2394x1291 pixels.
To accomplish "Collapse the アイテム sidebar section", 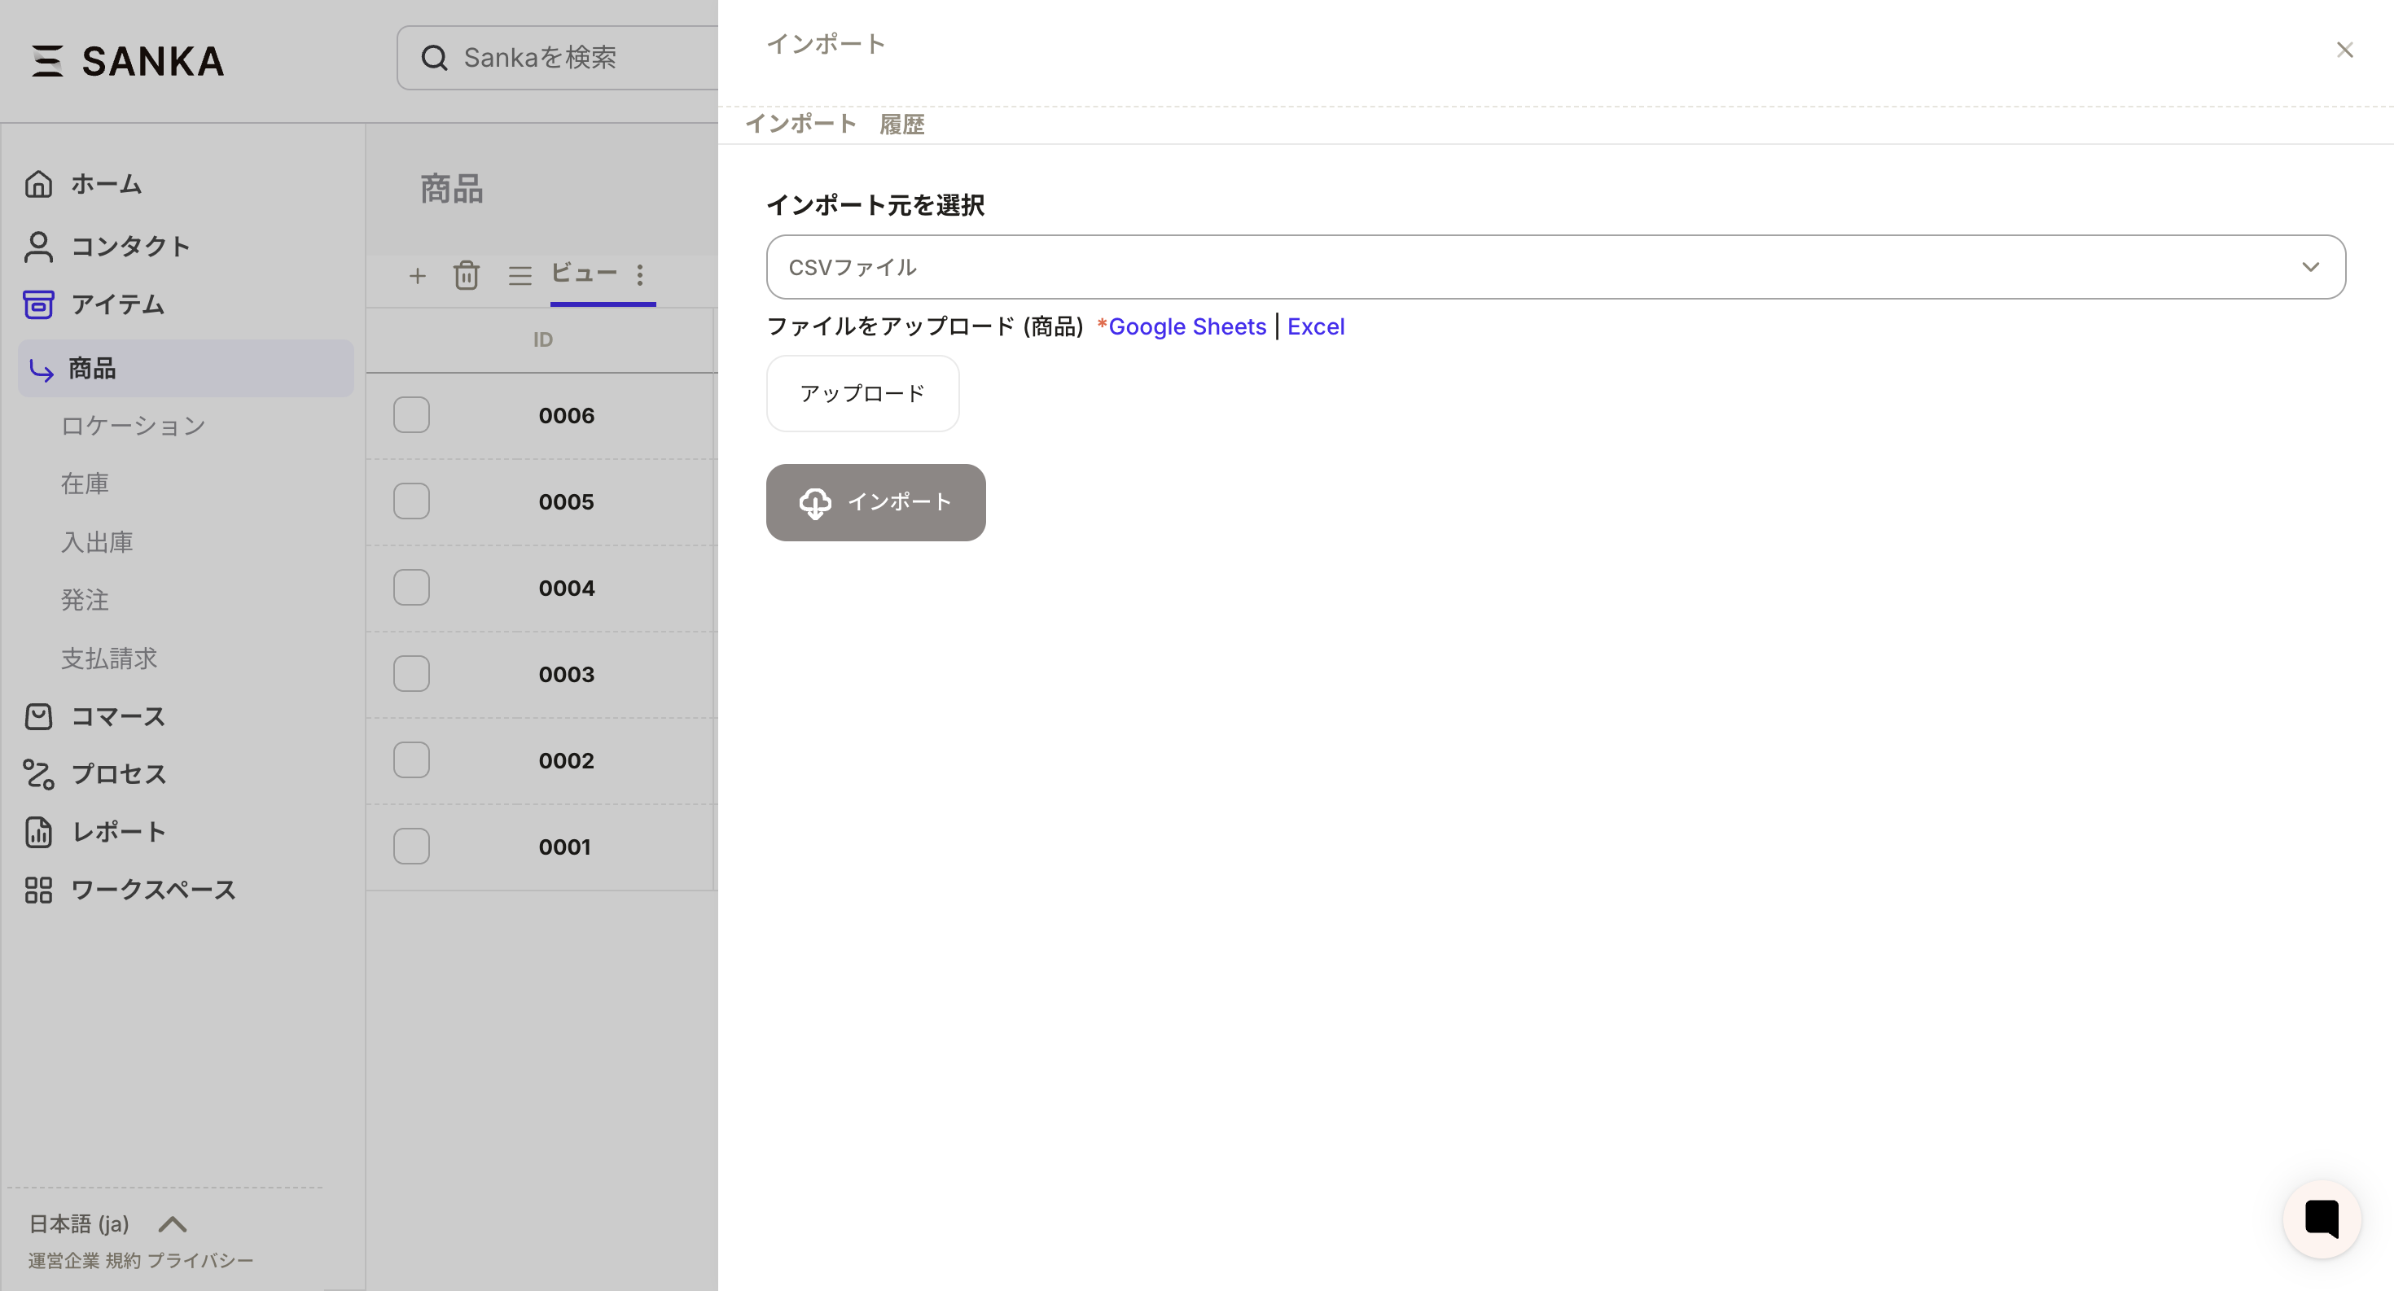I will click(x=118, y=304).
